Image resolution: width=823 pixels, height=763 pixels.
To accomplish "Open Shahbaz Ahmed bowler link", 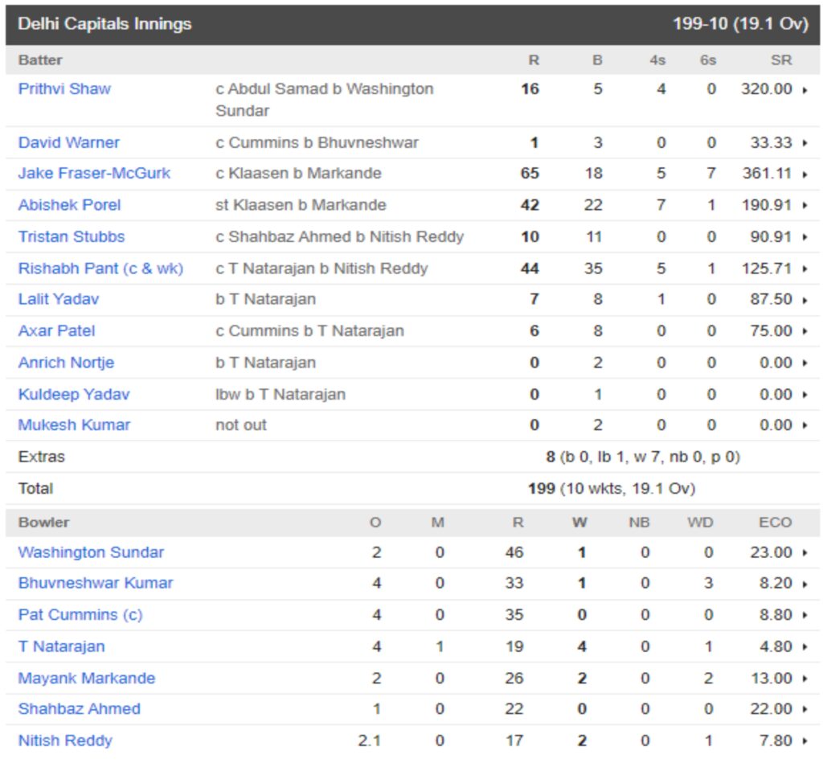I will pyautogui.click(x=80, y=709).
